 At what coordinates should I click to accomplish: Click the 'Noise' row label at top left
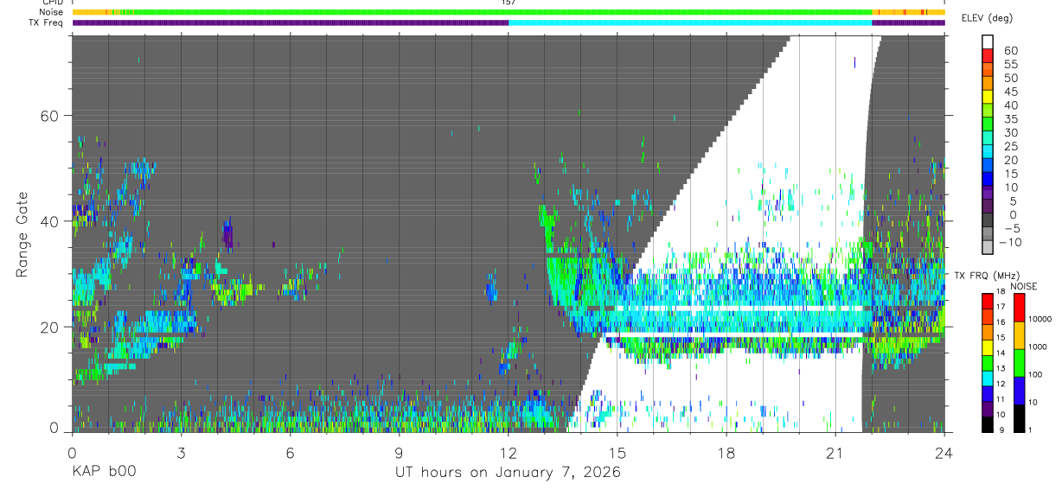click(x=51, y=12)
